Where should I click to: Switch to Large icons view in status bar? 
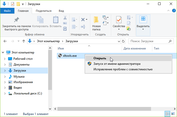point(173,114)
